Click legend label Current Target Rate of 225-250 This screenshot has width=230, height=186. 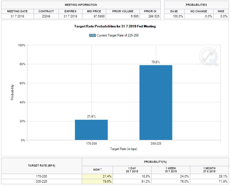tap(118, 35)
